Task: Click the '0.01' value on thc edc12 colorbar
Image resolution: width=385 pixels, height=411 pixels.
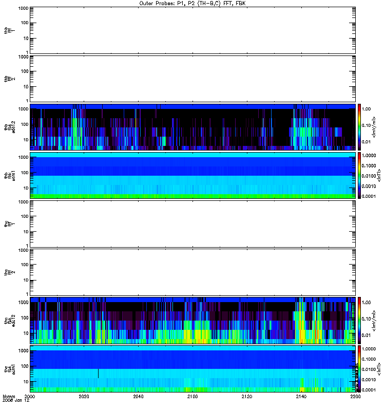Action: click(x=367, y=335)
